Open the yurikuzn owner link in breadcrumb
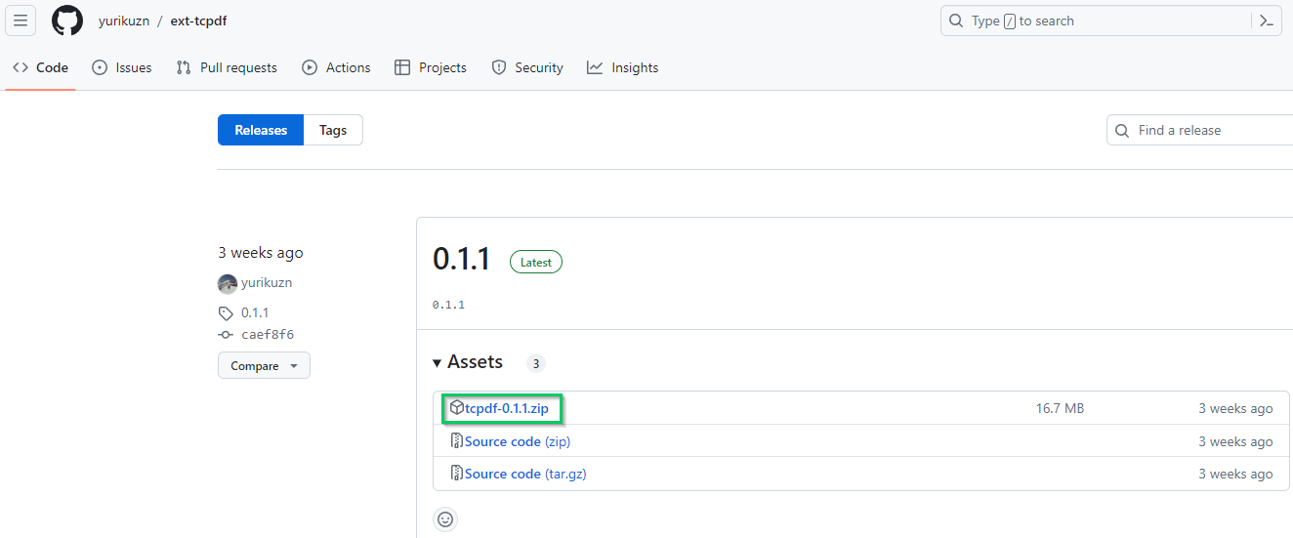 tap(123, 21)
